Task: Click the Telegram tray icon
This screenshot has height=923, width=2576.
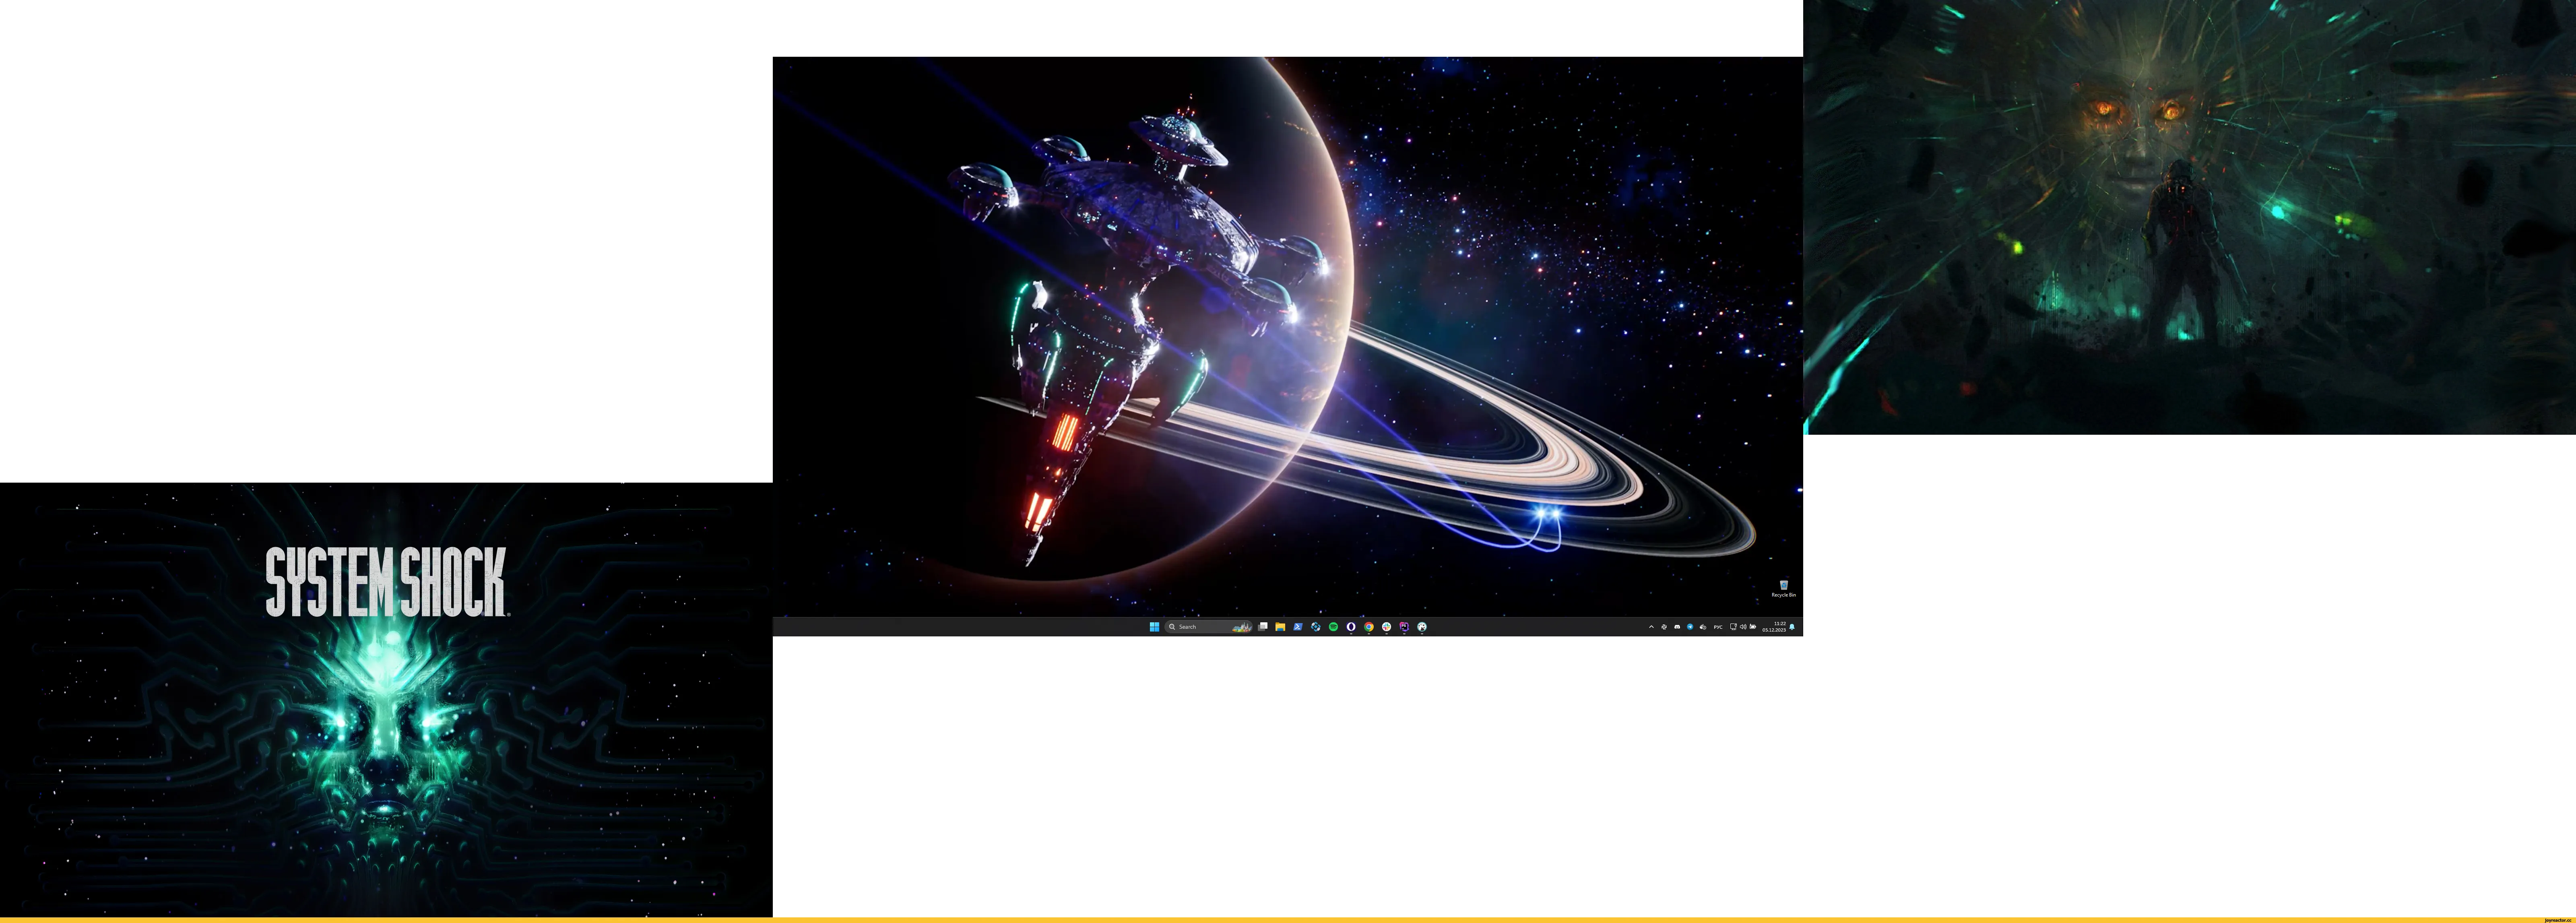Action: pos(1690,627)
